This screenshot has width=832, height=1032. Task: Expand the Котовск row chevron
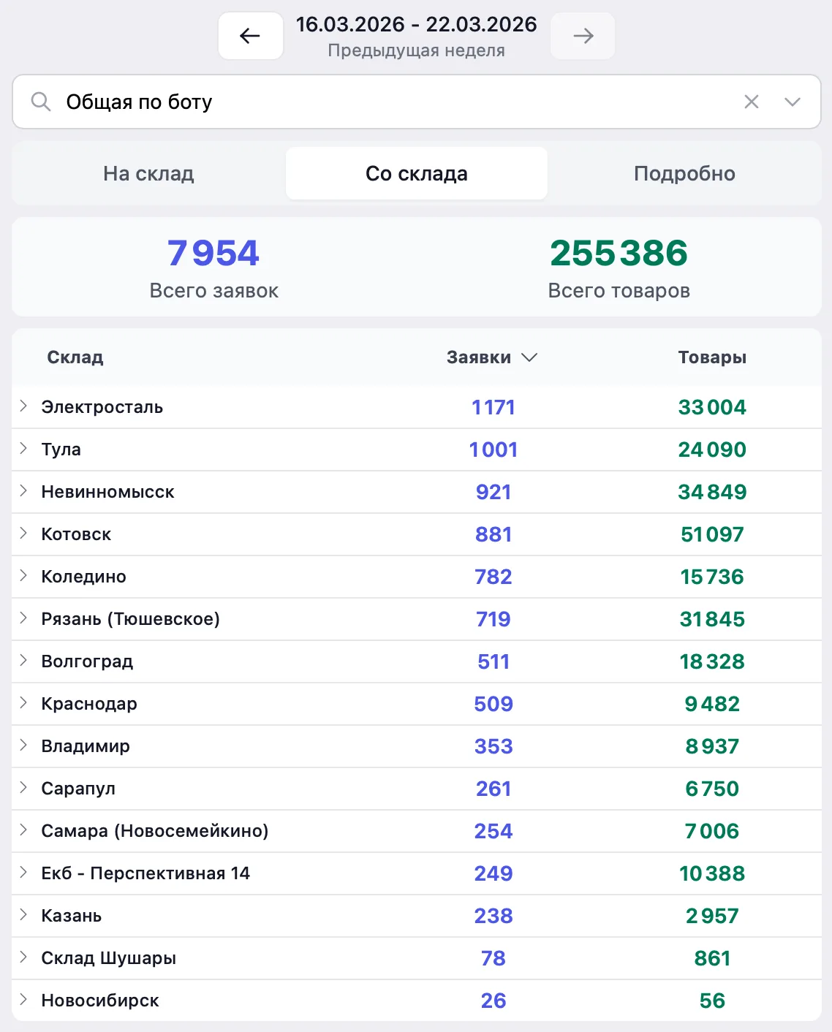[x=23, y=534]
